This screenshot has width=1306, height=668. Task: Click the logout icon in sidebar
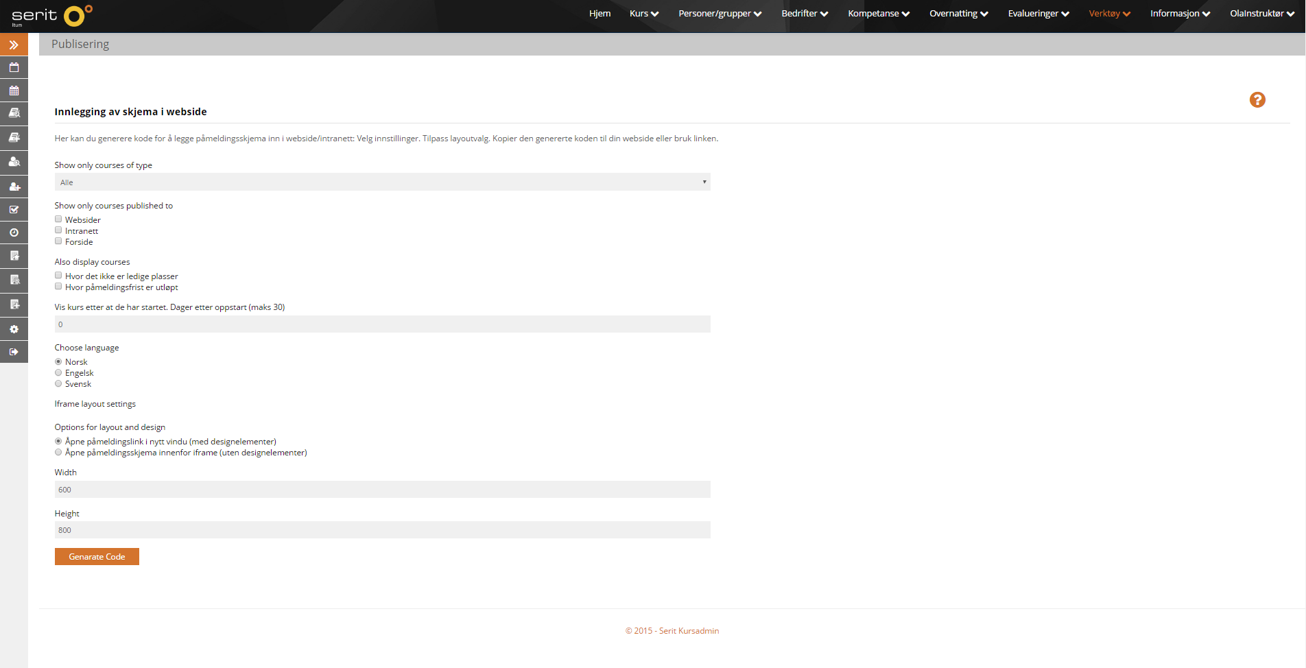14,352
